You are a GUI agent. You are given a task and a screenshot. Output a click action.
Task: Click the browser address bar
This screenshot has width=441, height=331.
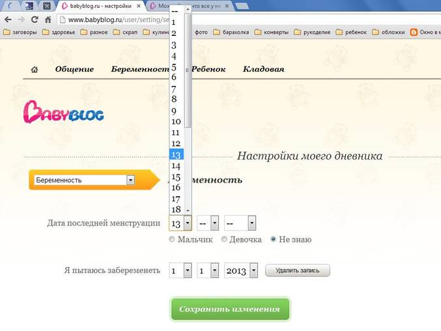(x=117, y=20)
